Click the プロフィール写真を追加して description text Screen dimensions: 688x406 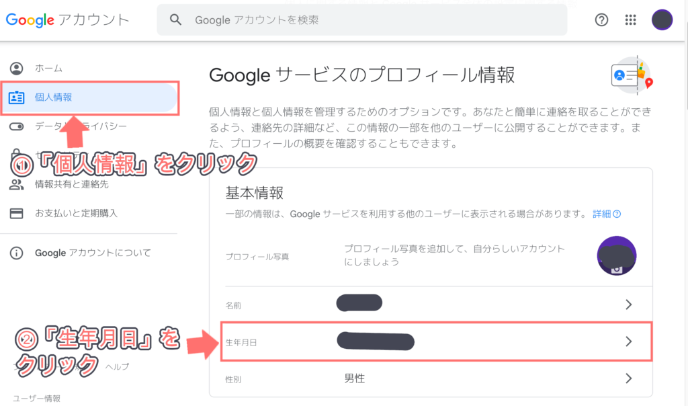point(454,255)
